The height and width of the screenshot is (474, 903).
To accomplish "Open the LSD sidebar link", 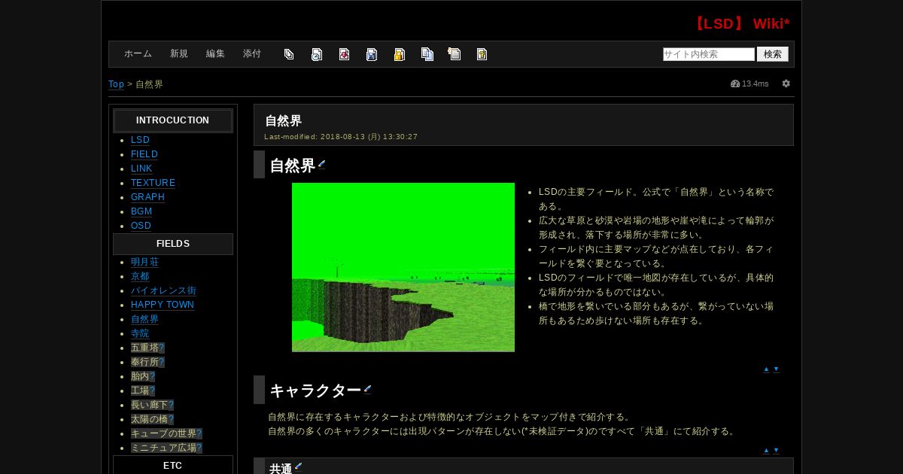I will [x=140, y=140].
